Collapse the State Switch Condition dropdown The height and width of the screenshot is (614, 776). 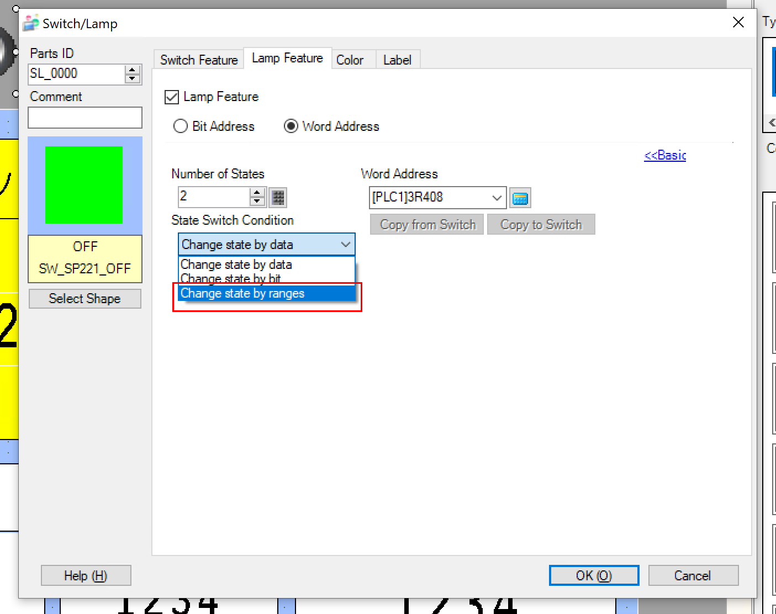(x=346, y=245)
